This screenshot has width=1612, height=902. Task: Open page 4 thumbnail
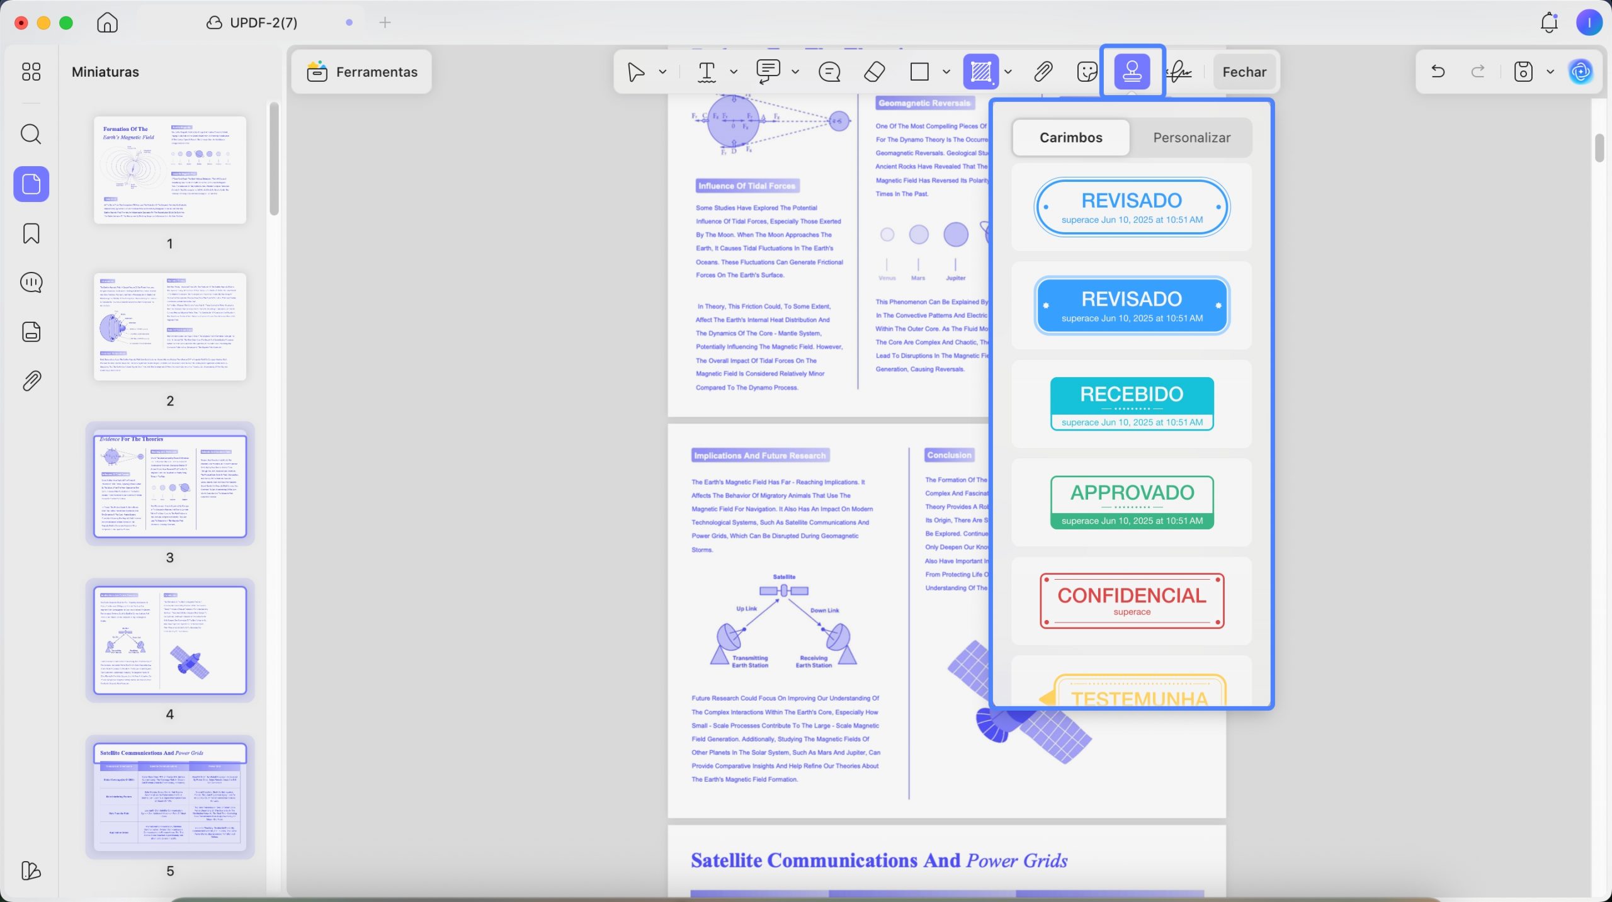pos(170,640)
